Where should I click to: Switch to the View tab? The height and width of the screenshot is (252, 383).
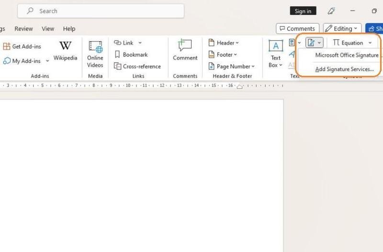(x=48, y=29)
